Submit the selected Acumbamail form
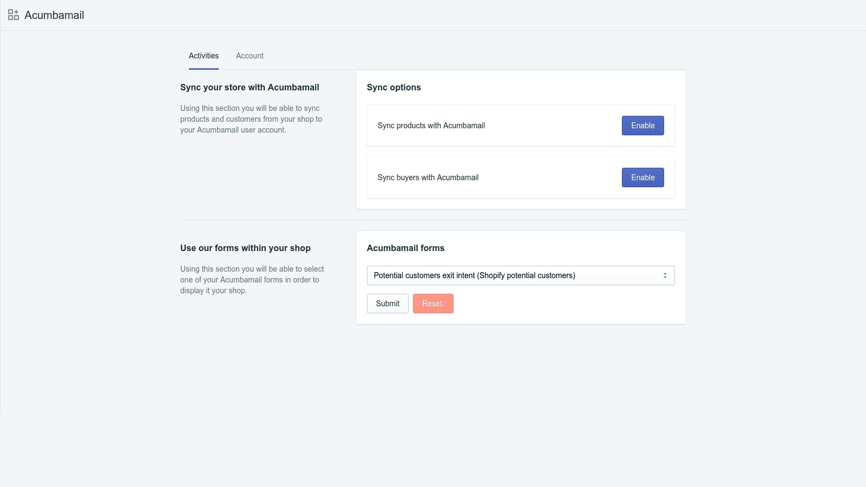The height and width of the screenshot is (487, 866). pos(388,304)
